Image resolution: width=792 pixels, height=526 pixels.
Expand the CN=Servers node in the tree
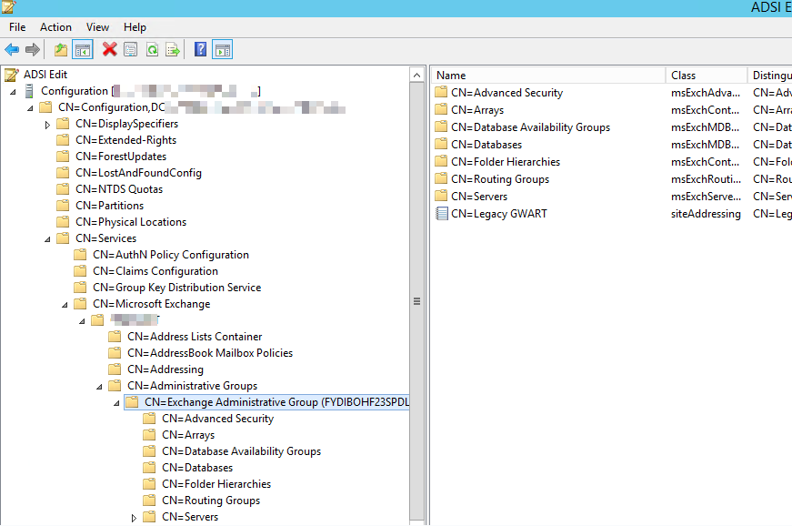134,516
